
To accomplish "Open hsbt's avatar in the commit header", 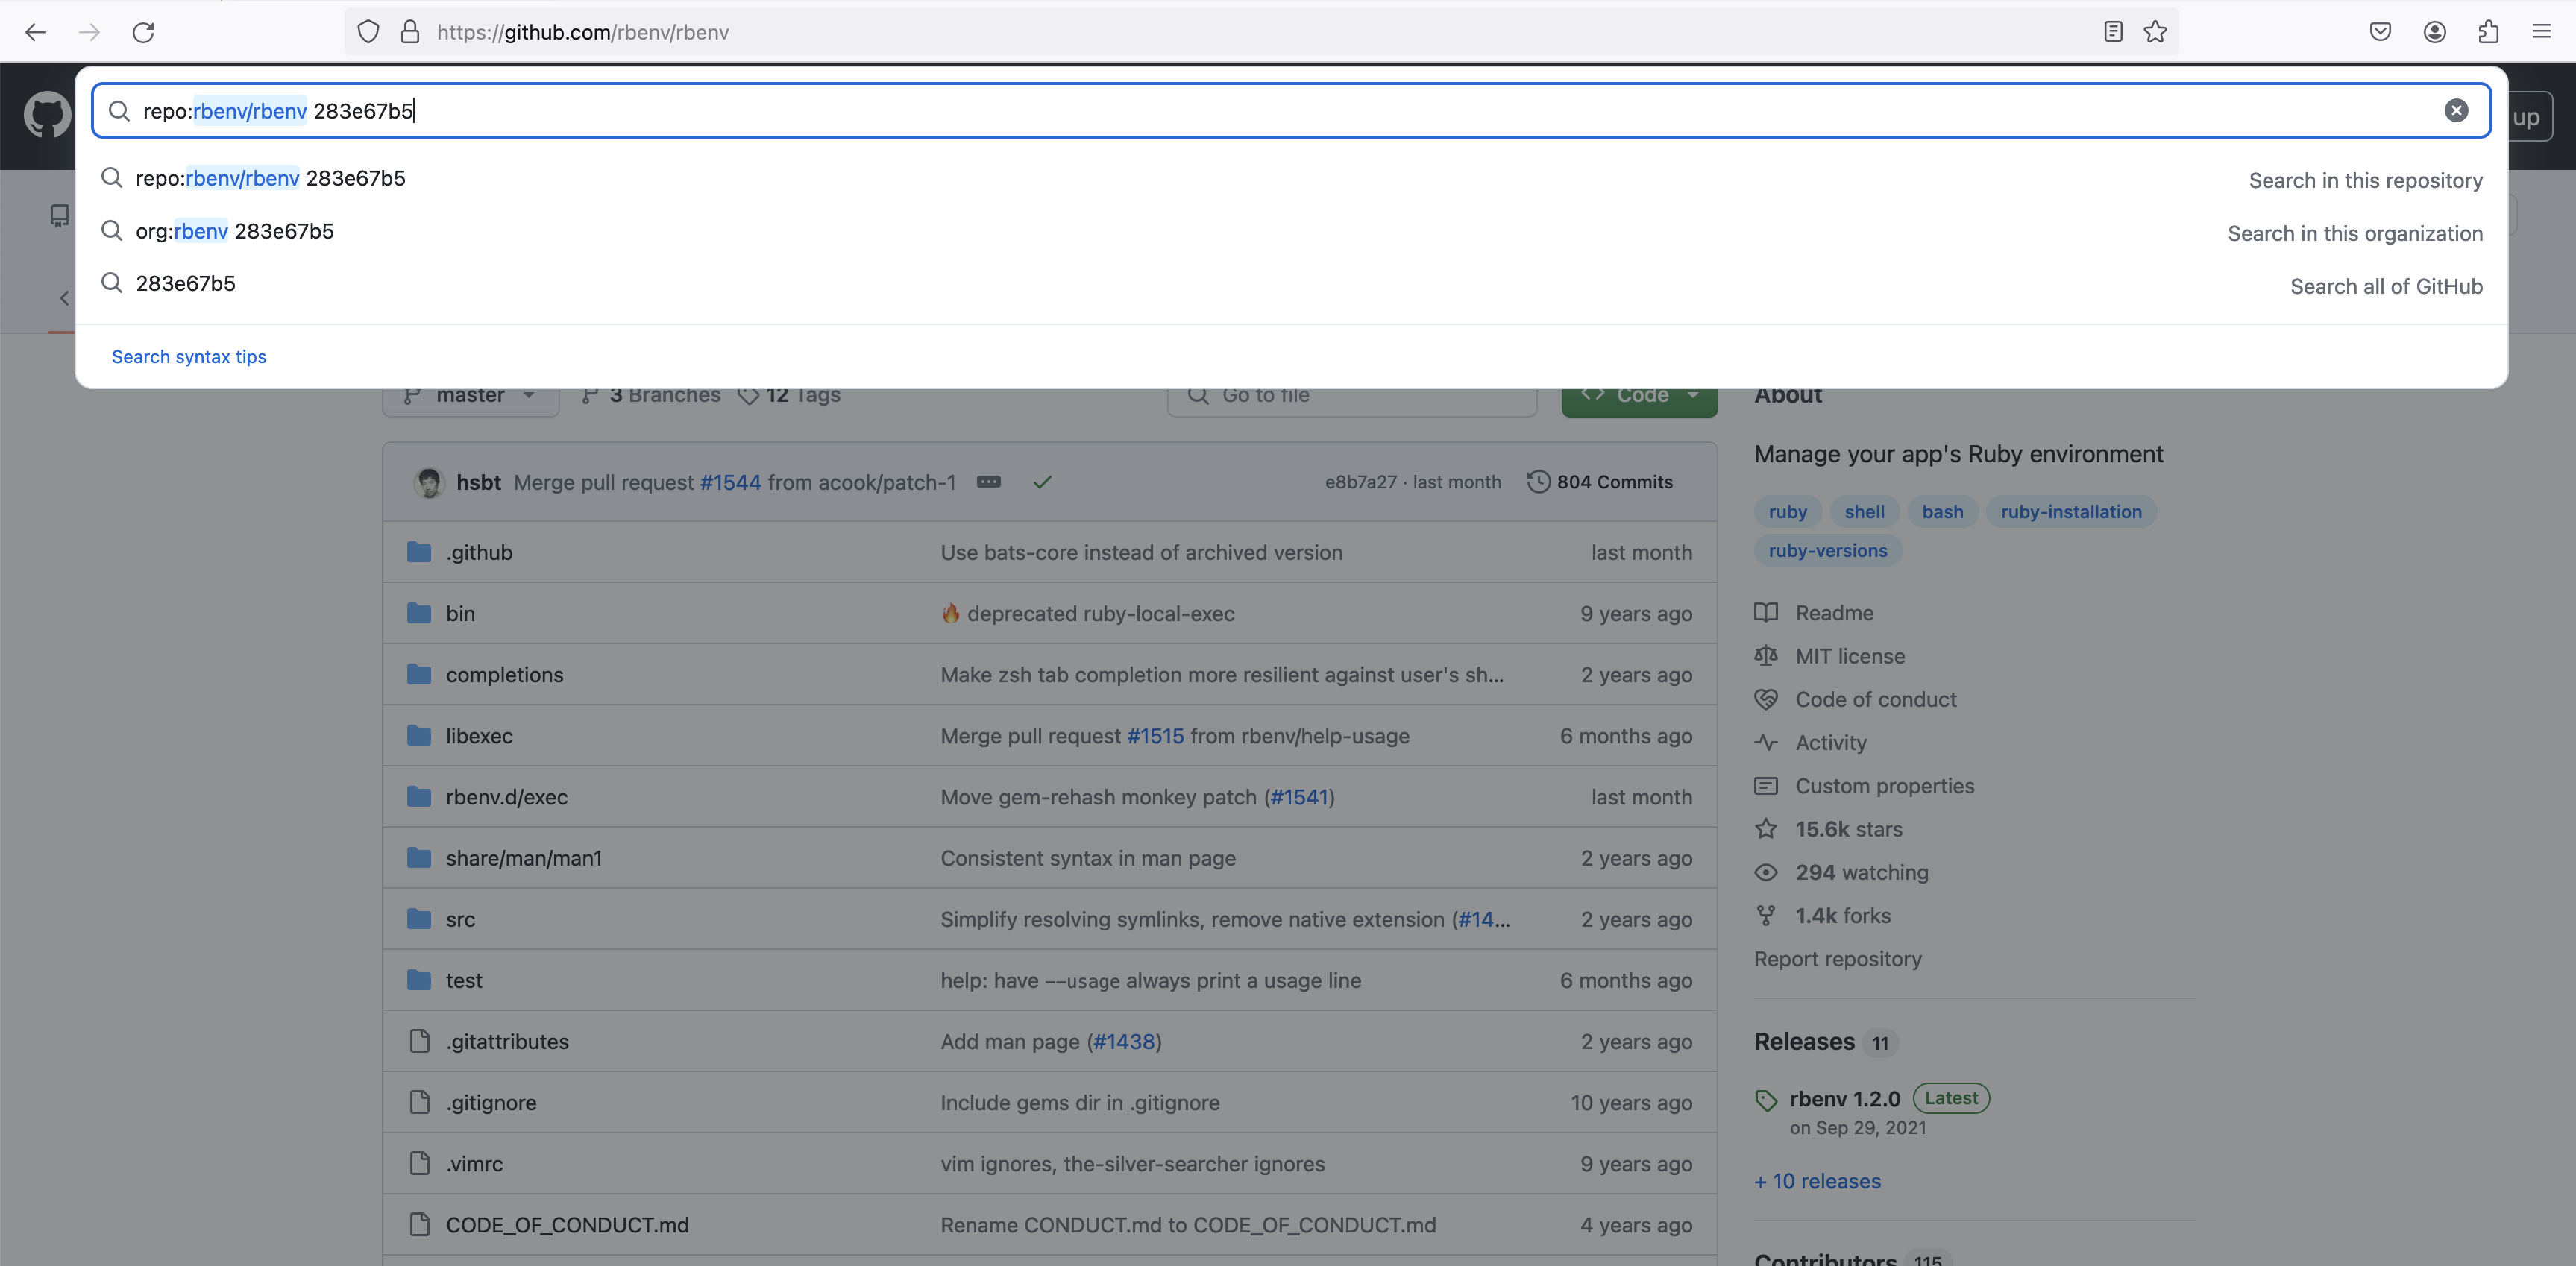I will (x=429, y=482).
